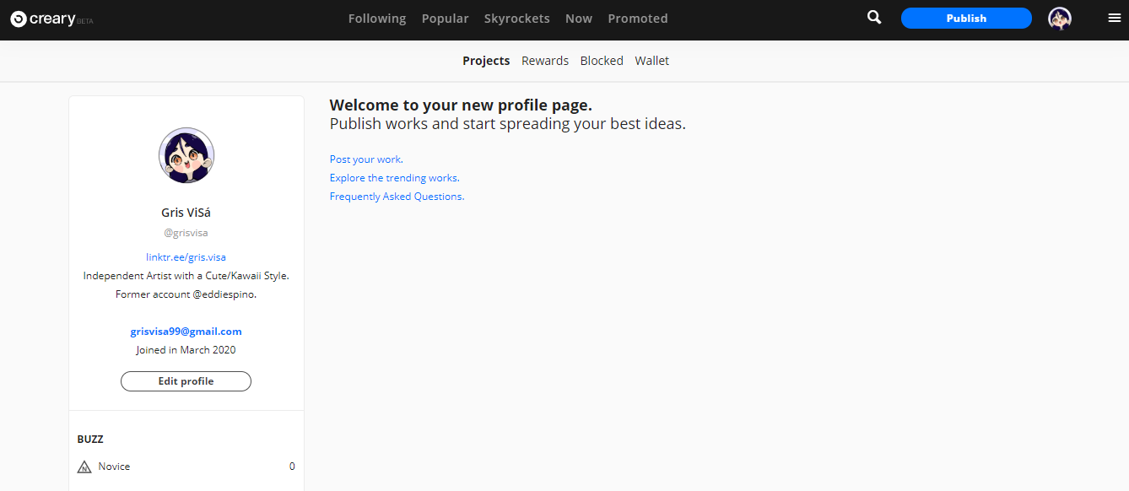This screenshot has height=491, width=1129.
Task: Click the 'Joined in March 2020' text
Action: pos(186,350)
